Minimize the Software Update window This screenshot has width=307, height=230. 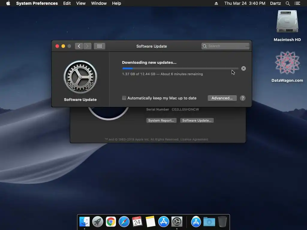pyautogui.click(x=63, y=46)
